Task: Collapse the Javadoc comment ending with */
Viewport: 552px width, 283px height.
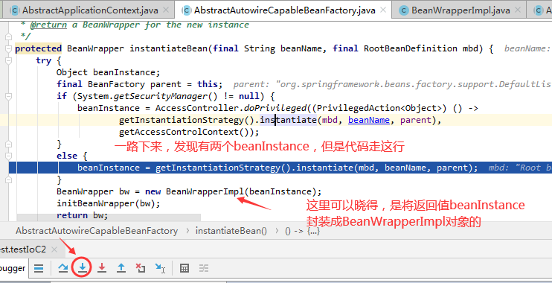Action: [x=9, y=36]
